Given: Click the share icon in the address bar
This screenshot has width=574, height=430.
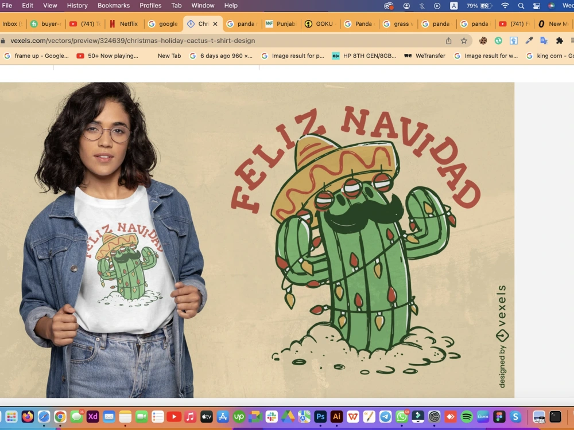Looking at the screenshot, I should [x=448, y=41].
